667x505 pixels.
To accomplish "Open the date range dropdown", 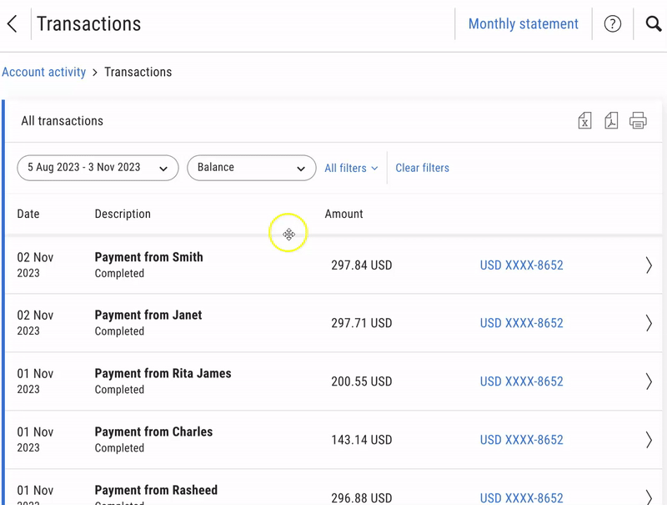I will click(x=98, y=168).
